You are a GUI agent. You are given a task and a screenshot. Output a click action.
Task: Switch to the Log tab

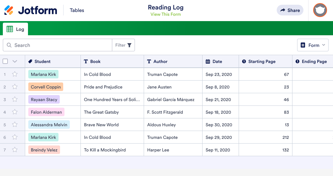click(16, 29)
